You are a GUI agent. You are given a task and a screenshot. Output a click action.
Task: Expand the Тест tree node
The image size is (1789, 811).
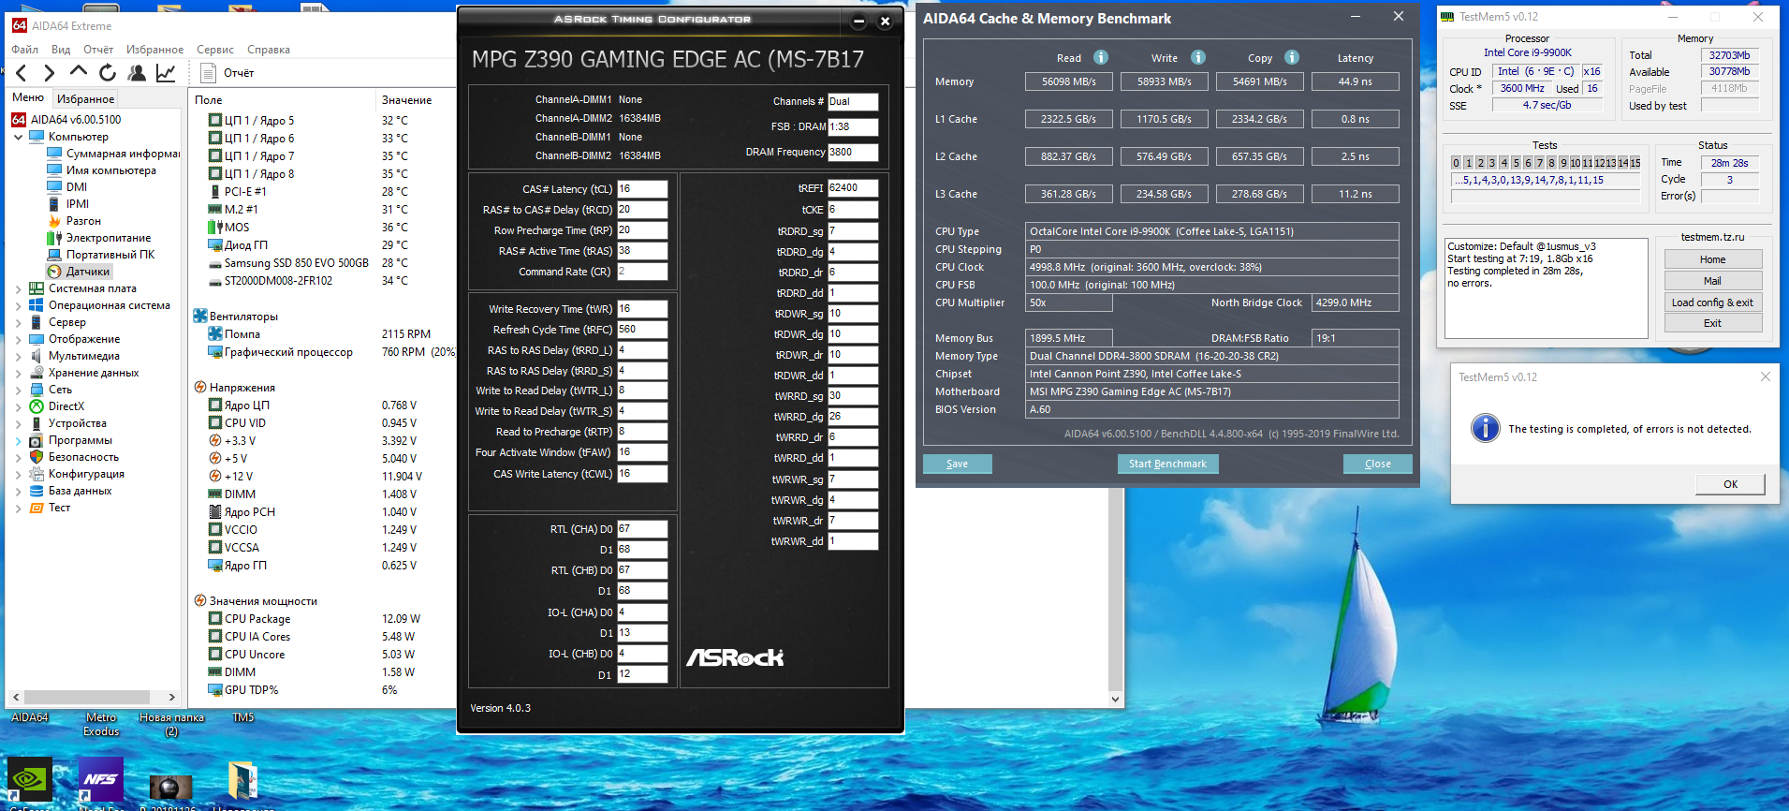(18, 508)
